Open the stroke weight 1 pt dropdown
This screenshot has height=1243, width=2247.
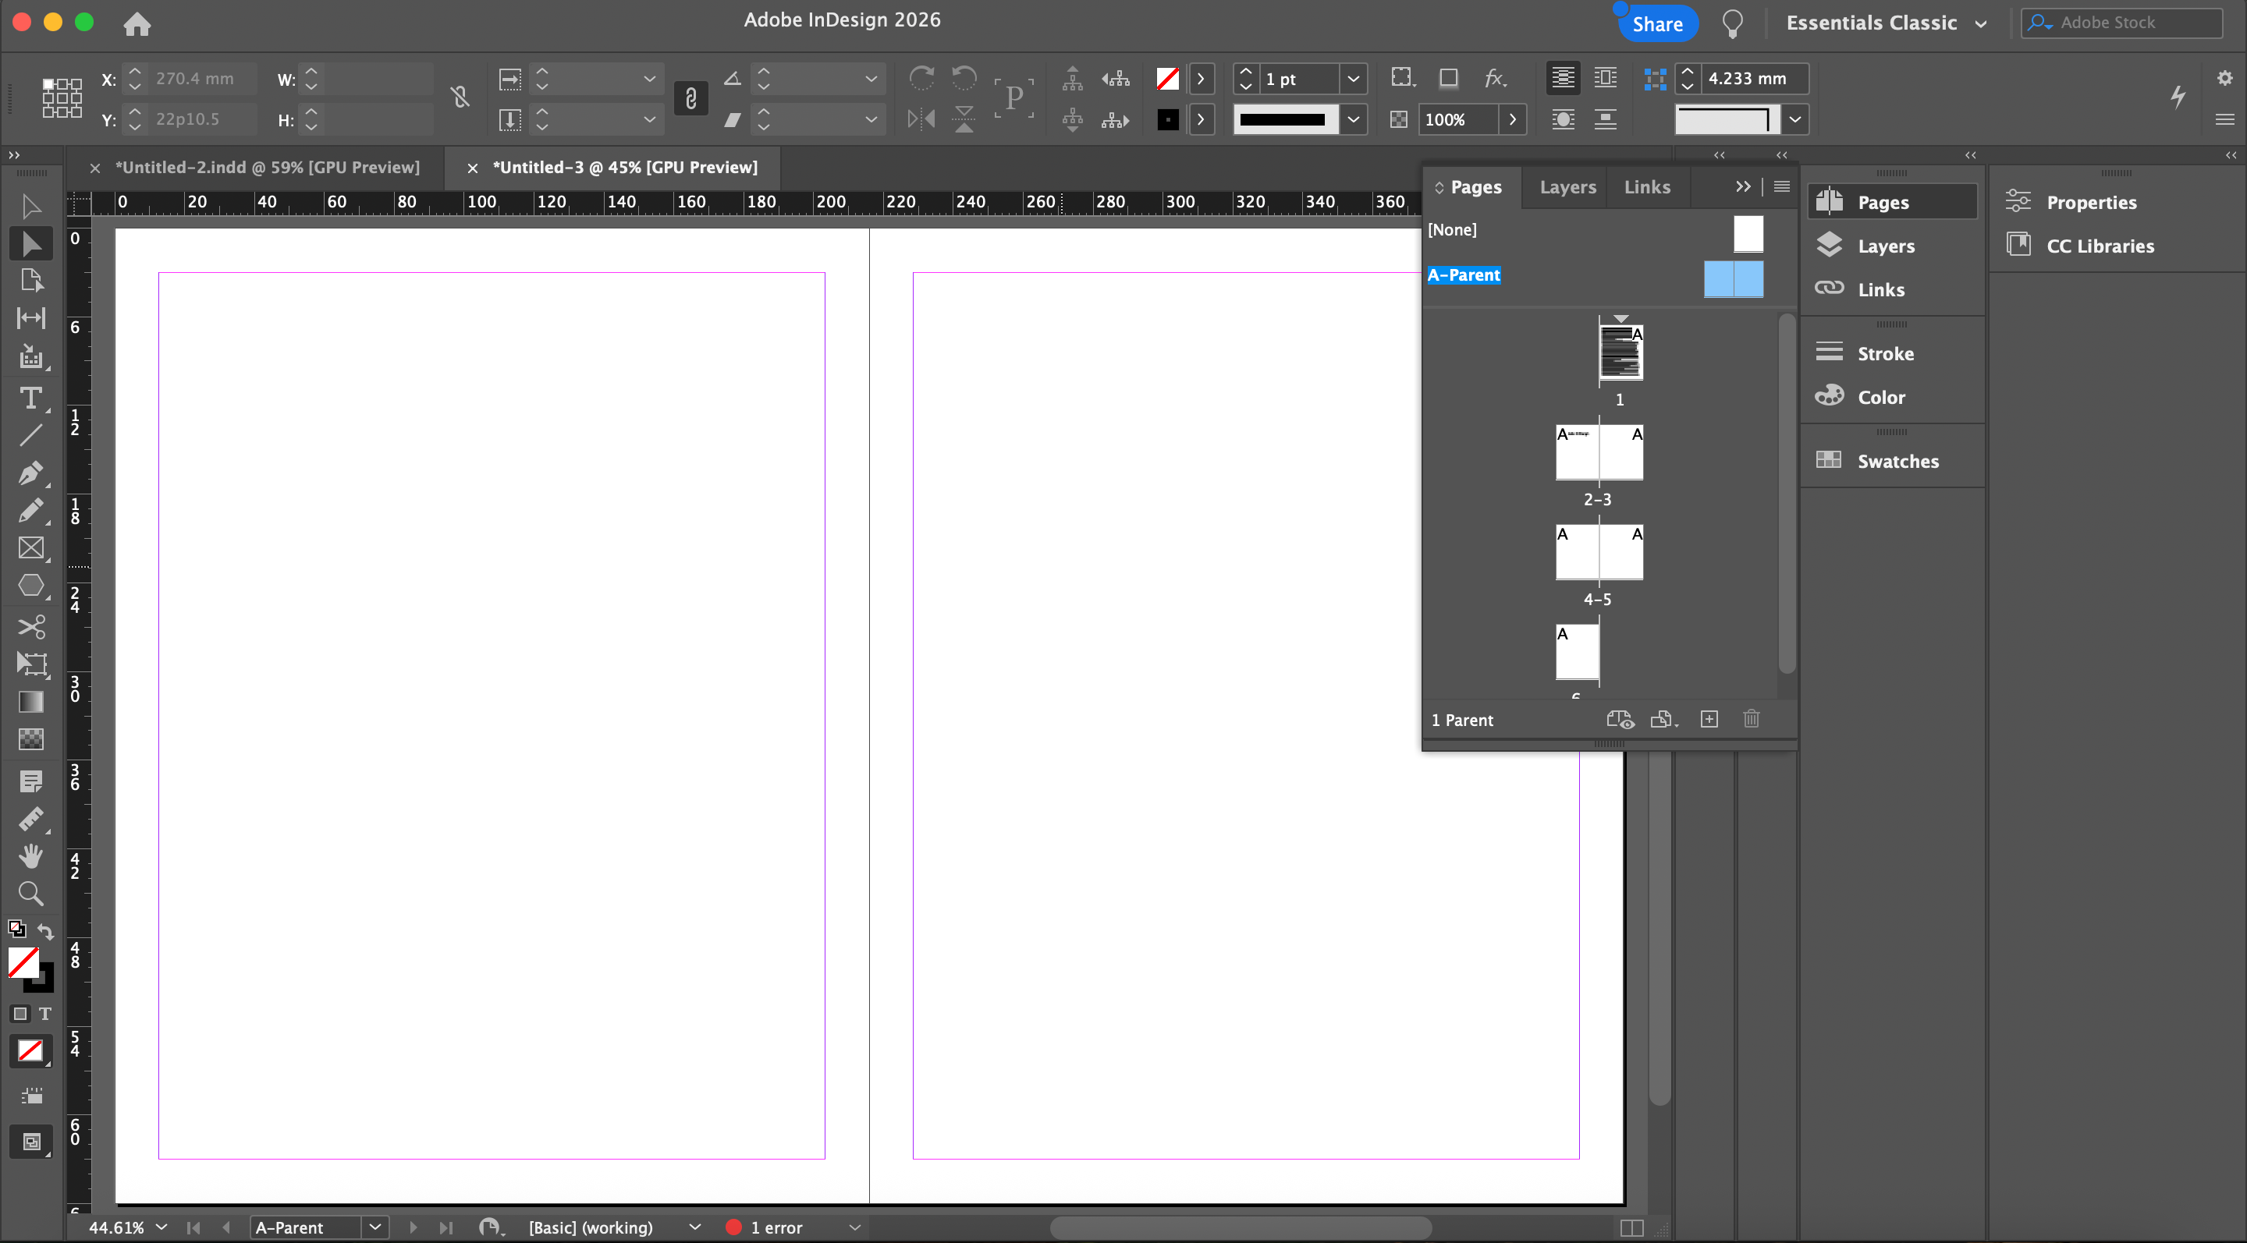click(1353, 80)
